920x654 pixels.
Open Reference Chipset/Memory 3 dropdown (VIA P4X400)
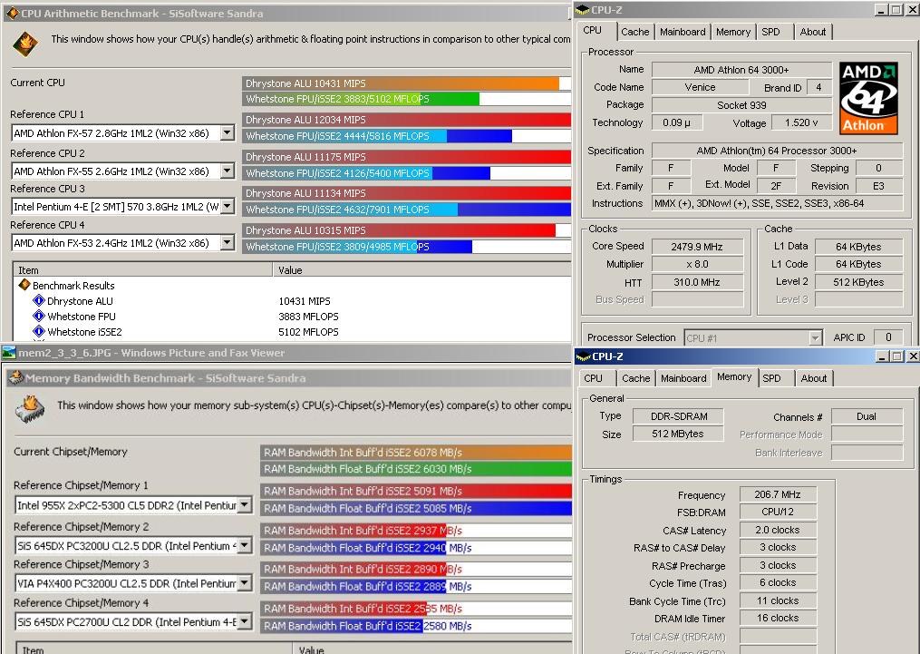point(245,583)
